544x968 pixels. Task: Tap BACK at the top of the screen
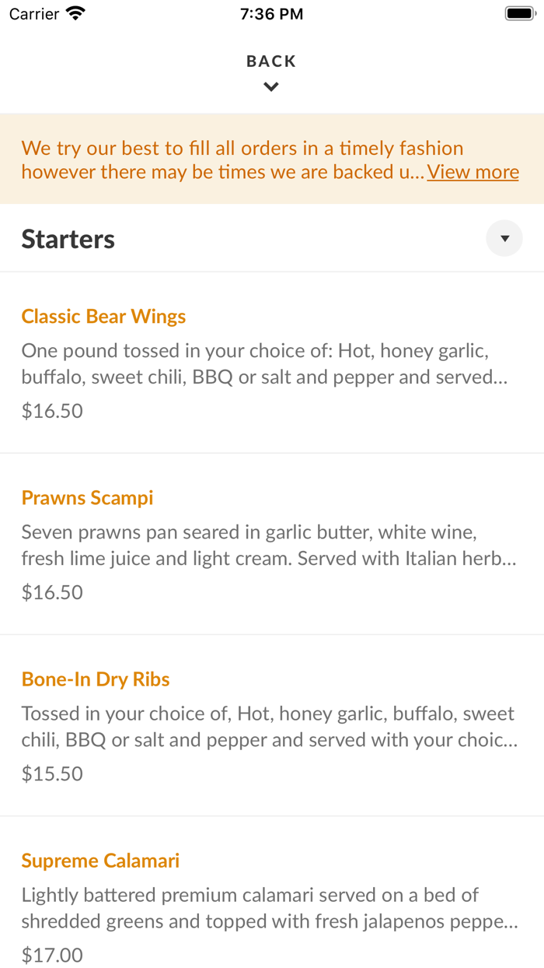pos(270,60)
